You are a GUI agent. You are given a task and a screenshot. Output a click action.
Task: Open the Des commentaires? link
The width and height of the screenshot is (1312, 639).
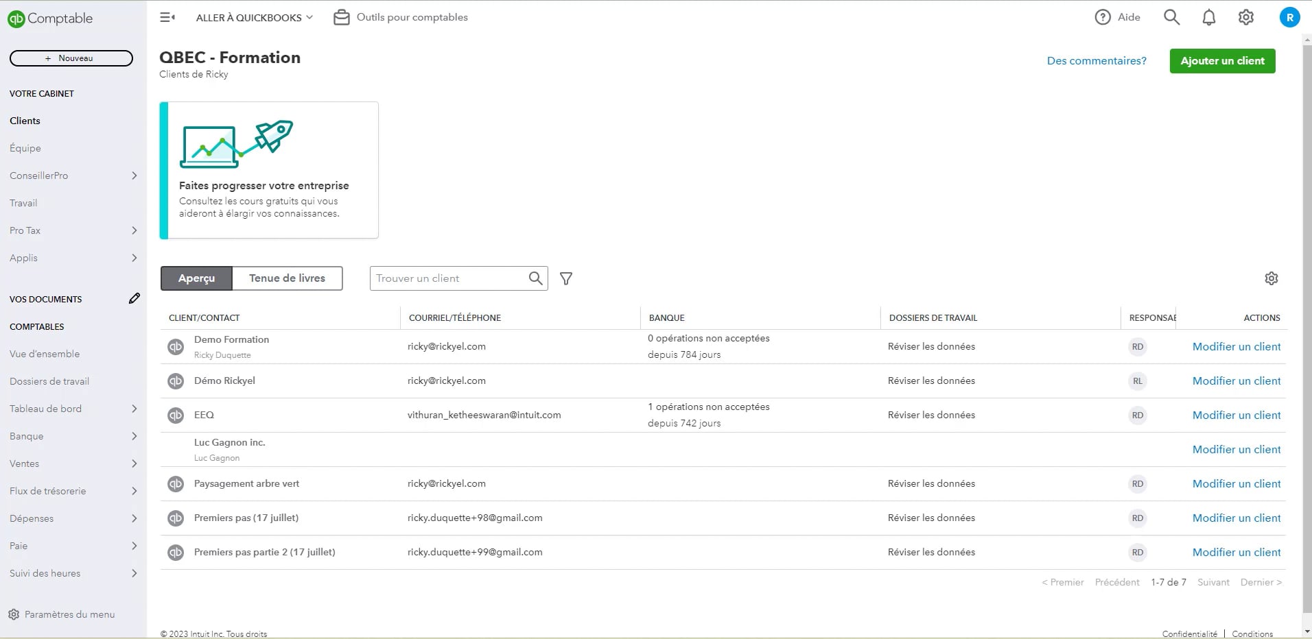[1097, 60]
